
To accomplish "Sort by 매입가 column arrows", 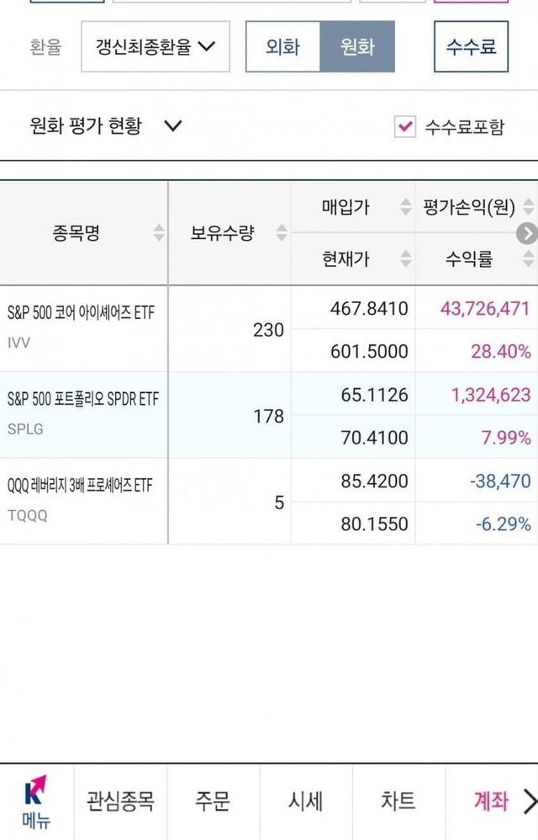I will tap(406, 206).
